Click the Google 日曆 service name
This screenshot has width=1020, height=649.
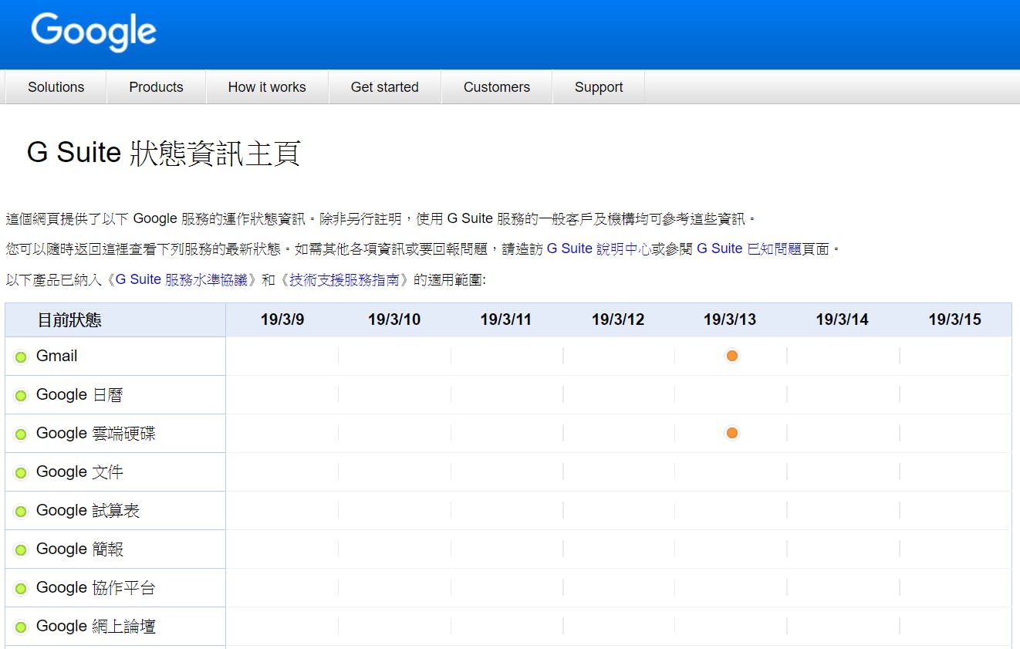(79, 394)
